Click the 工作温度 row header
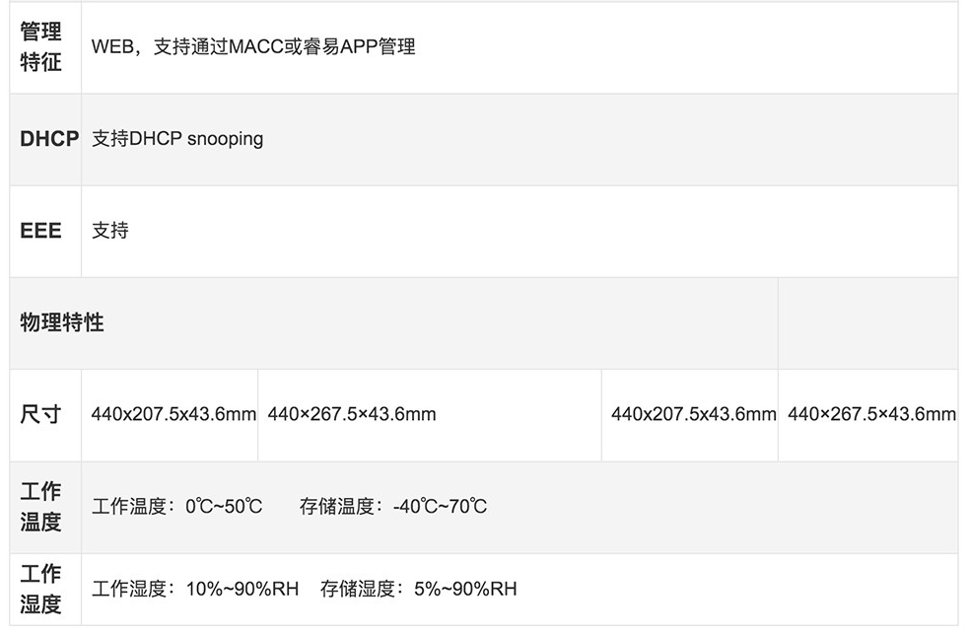The height and width of the screenshot is (635, 968). pyautogui.click(x=45, y=507)
